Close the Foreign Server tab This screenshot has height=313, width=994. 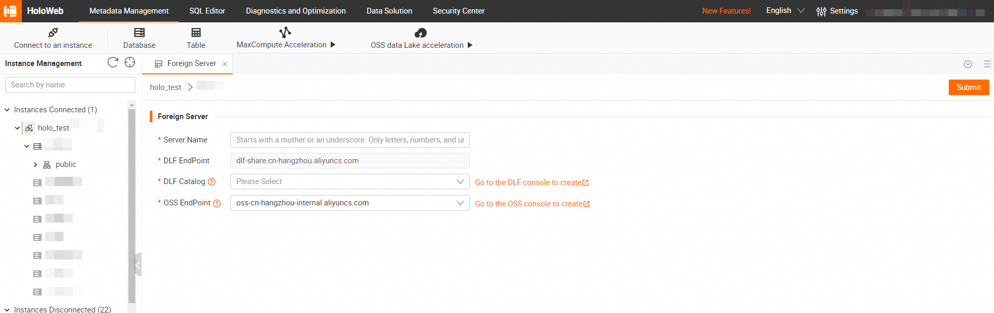pos(225,64)
